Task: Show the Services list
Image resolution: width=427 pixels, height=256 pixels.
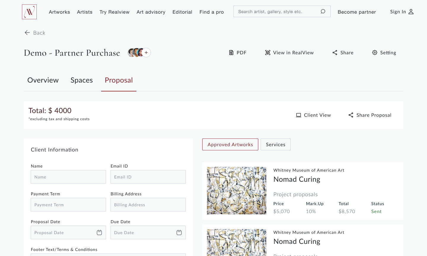Action: pyautogui.click(x=275, y=144)
